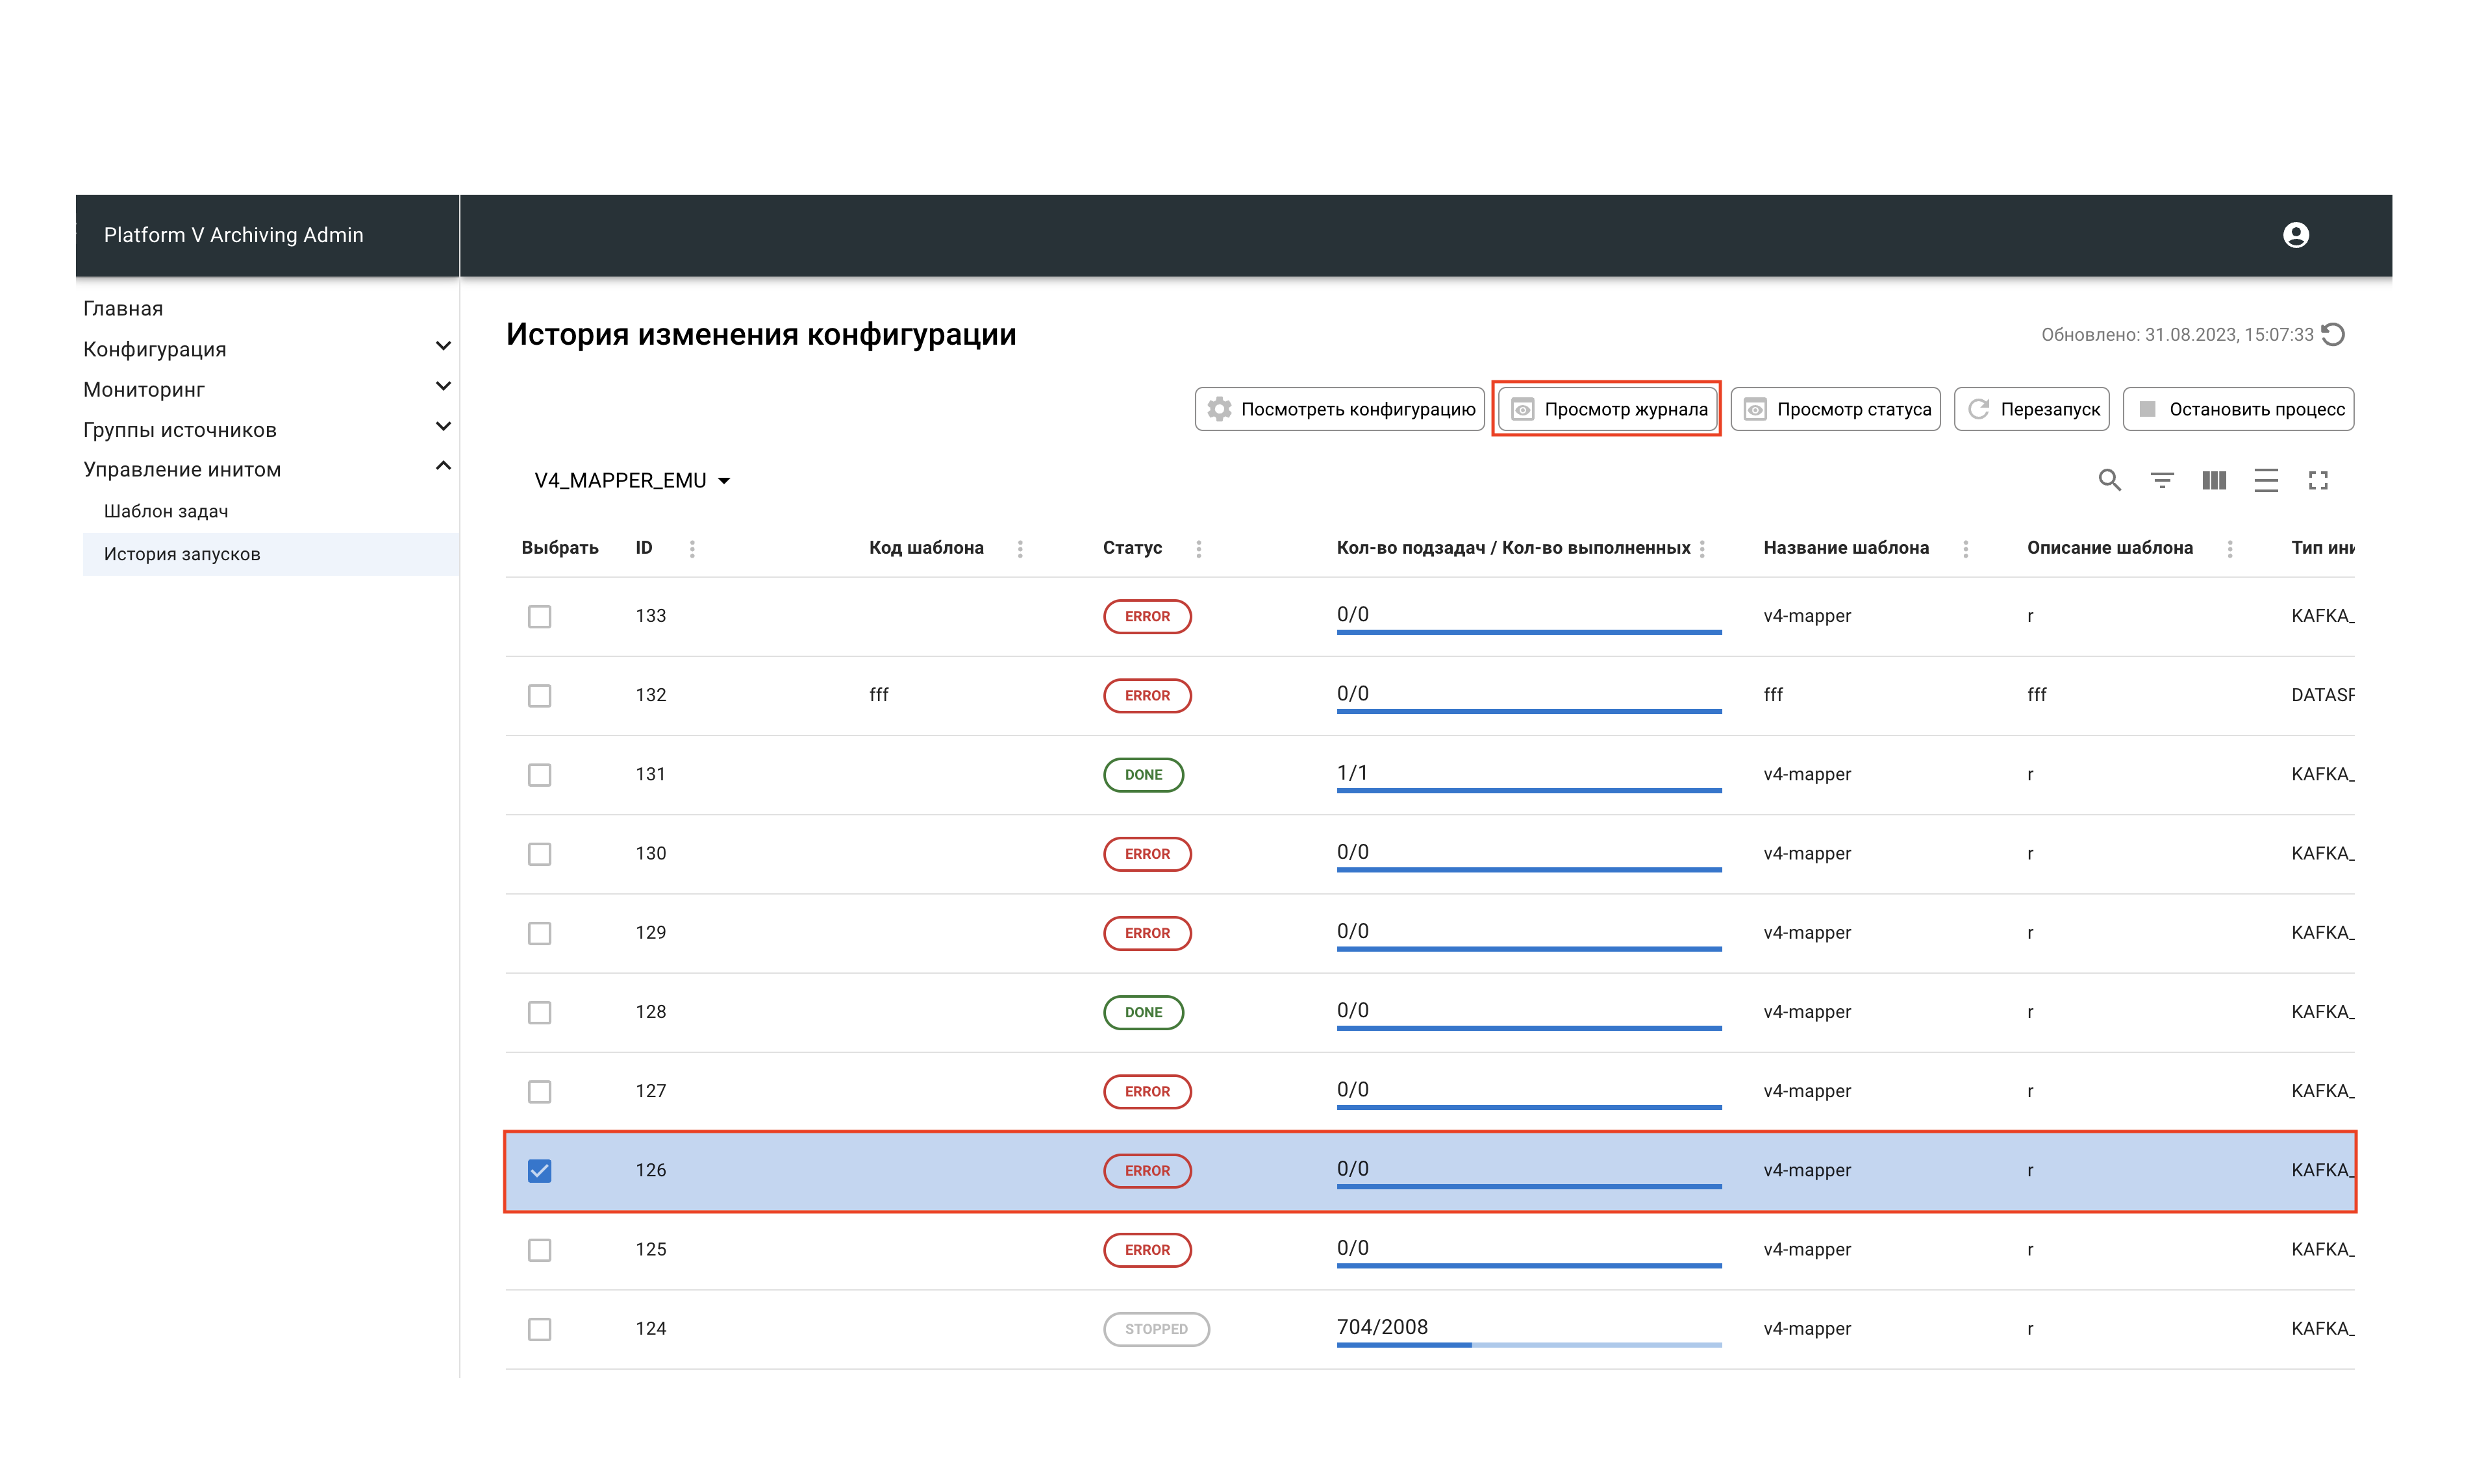Select the checkbox for row 131

point(539,775)
